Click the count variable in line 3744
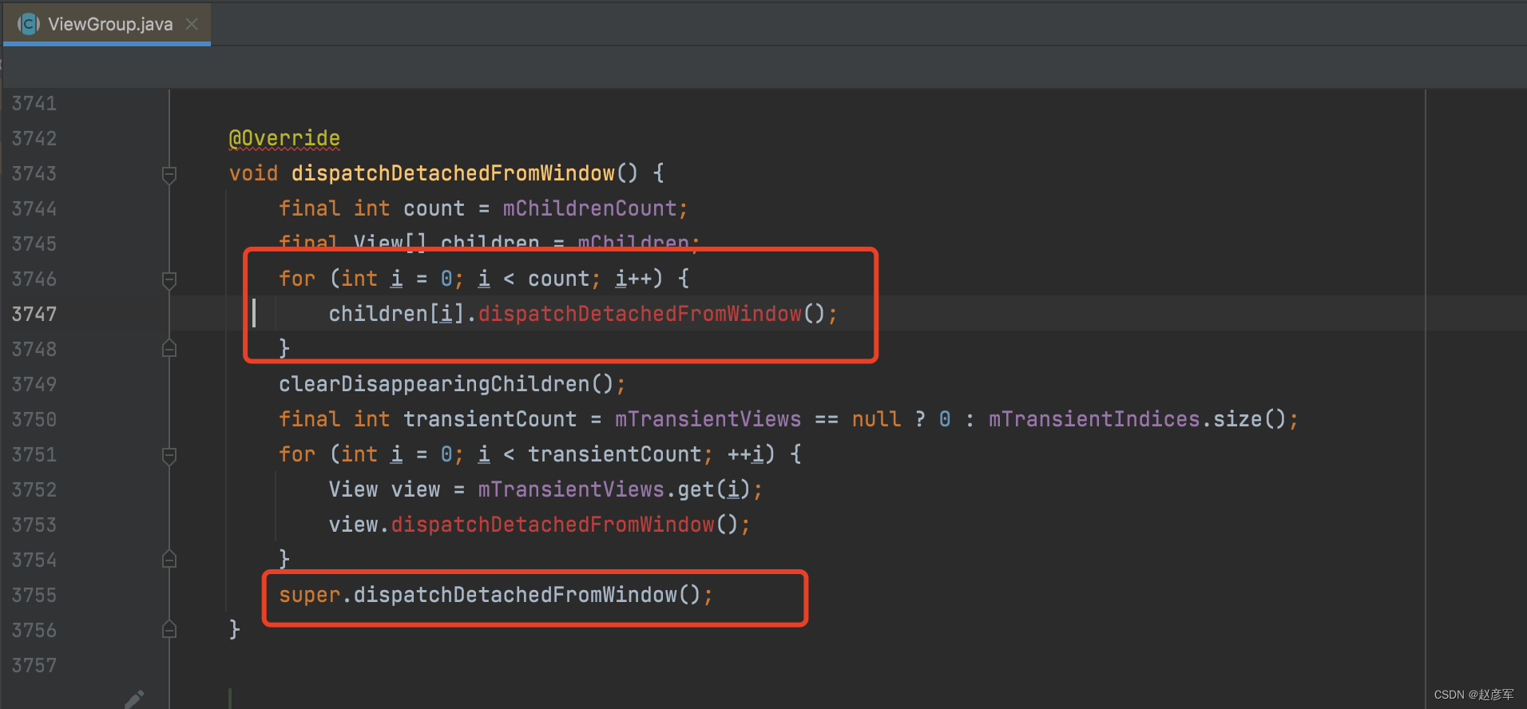1527x709 pixels. (434, 209)
